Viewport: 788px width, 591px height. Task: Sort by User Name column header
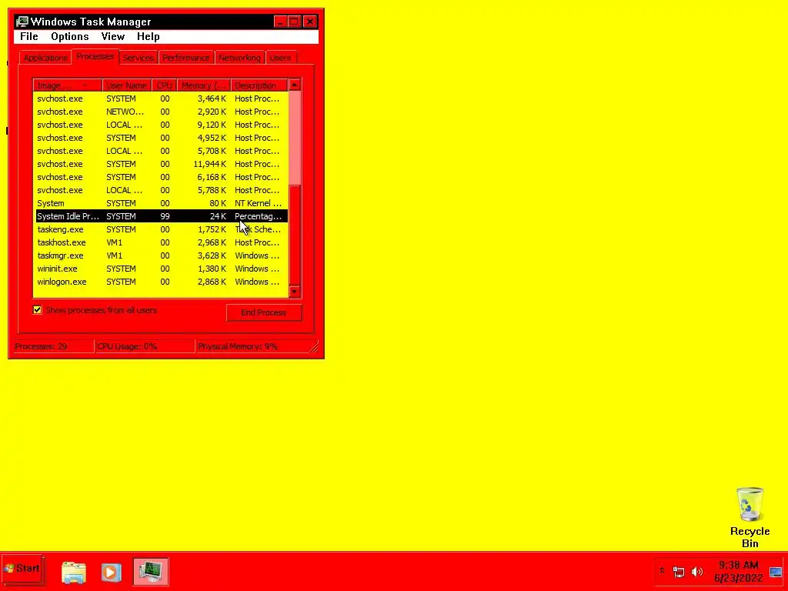(127, 85)
